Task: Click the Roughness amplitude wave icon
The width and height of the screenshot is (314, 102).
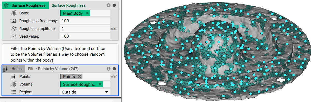Action: [14, 29]
